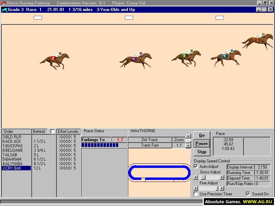Image resolution: width=275 pixels, height=206 pixels.
Task: Click the Fine Adjust slider thumb
Action: click(217, 188)
